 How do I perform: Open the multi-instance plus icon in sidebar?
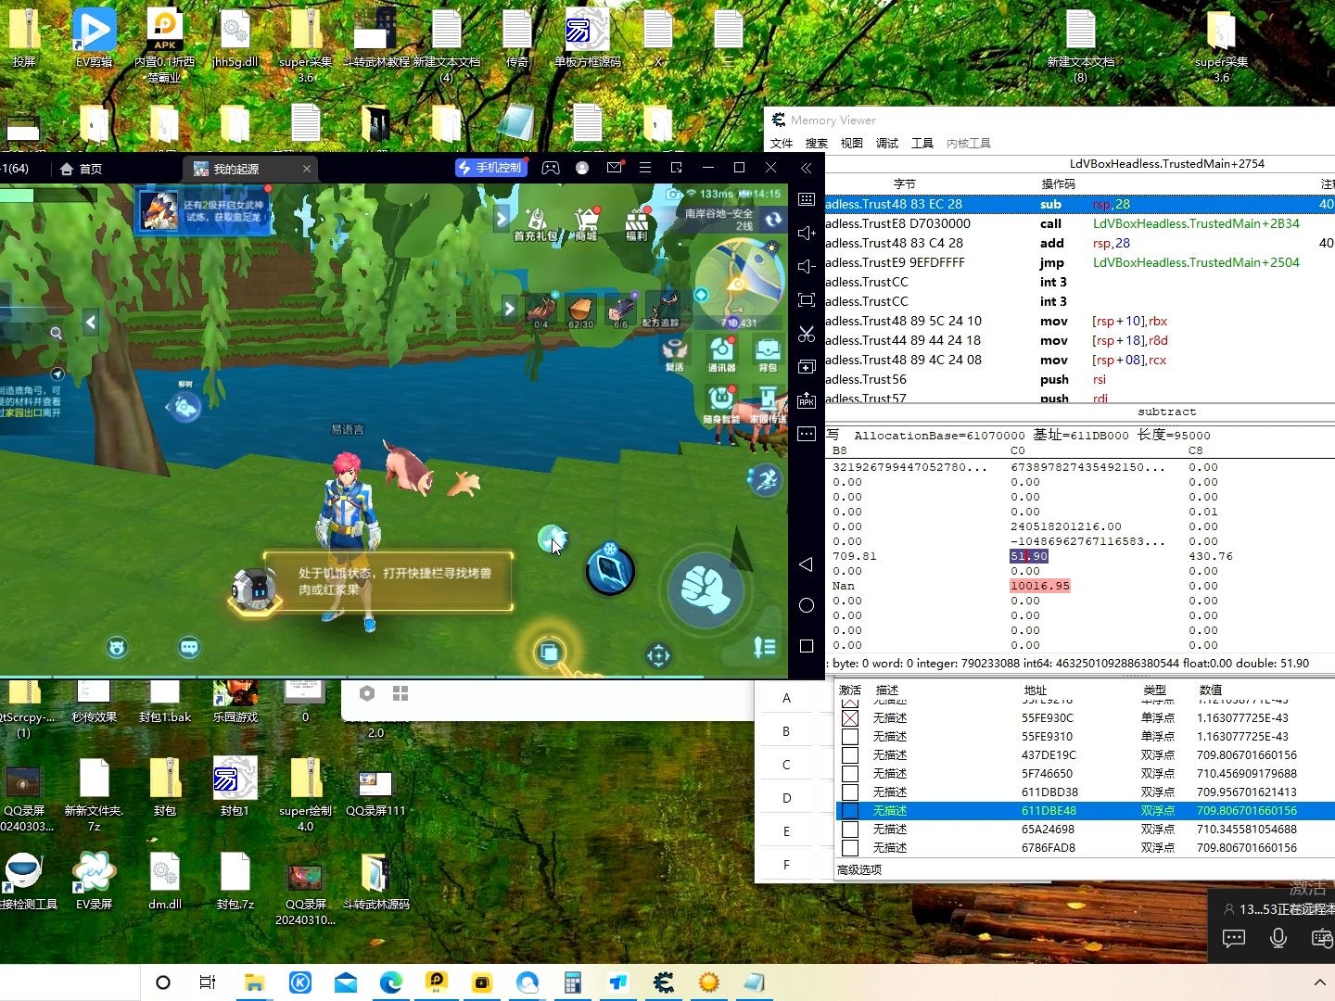click(x=807, y=367)
